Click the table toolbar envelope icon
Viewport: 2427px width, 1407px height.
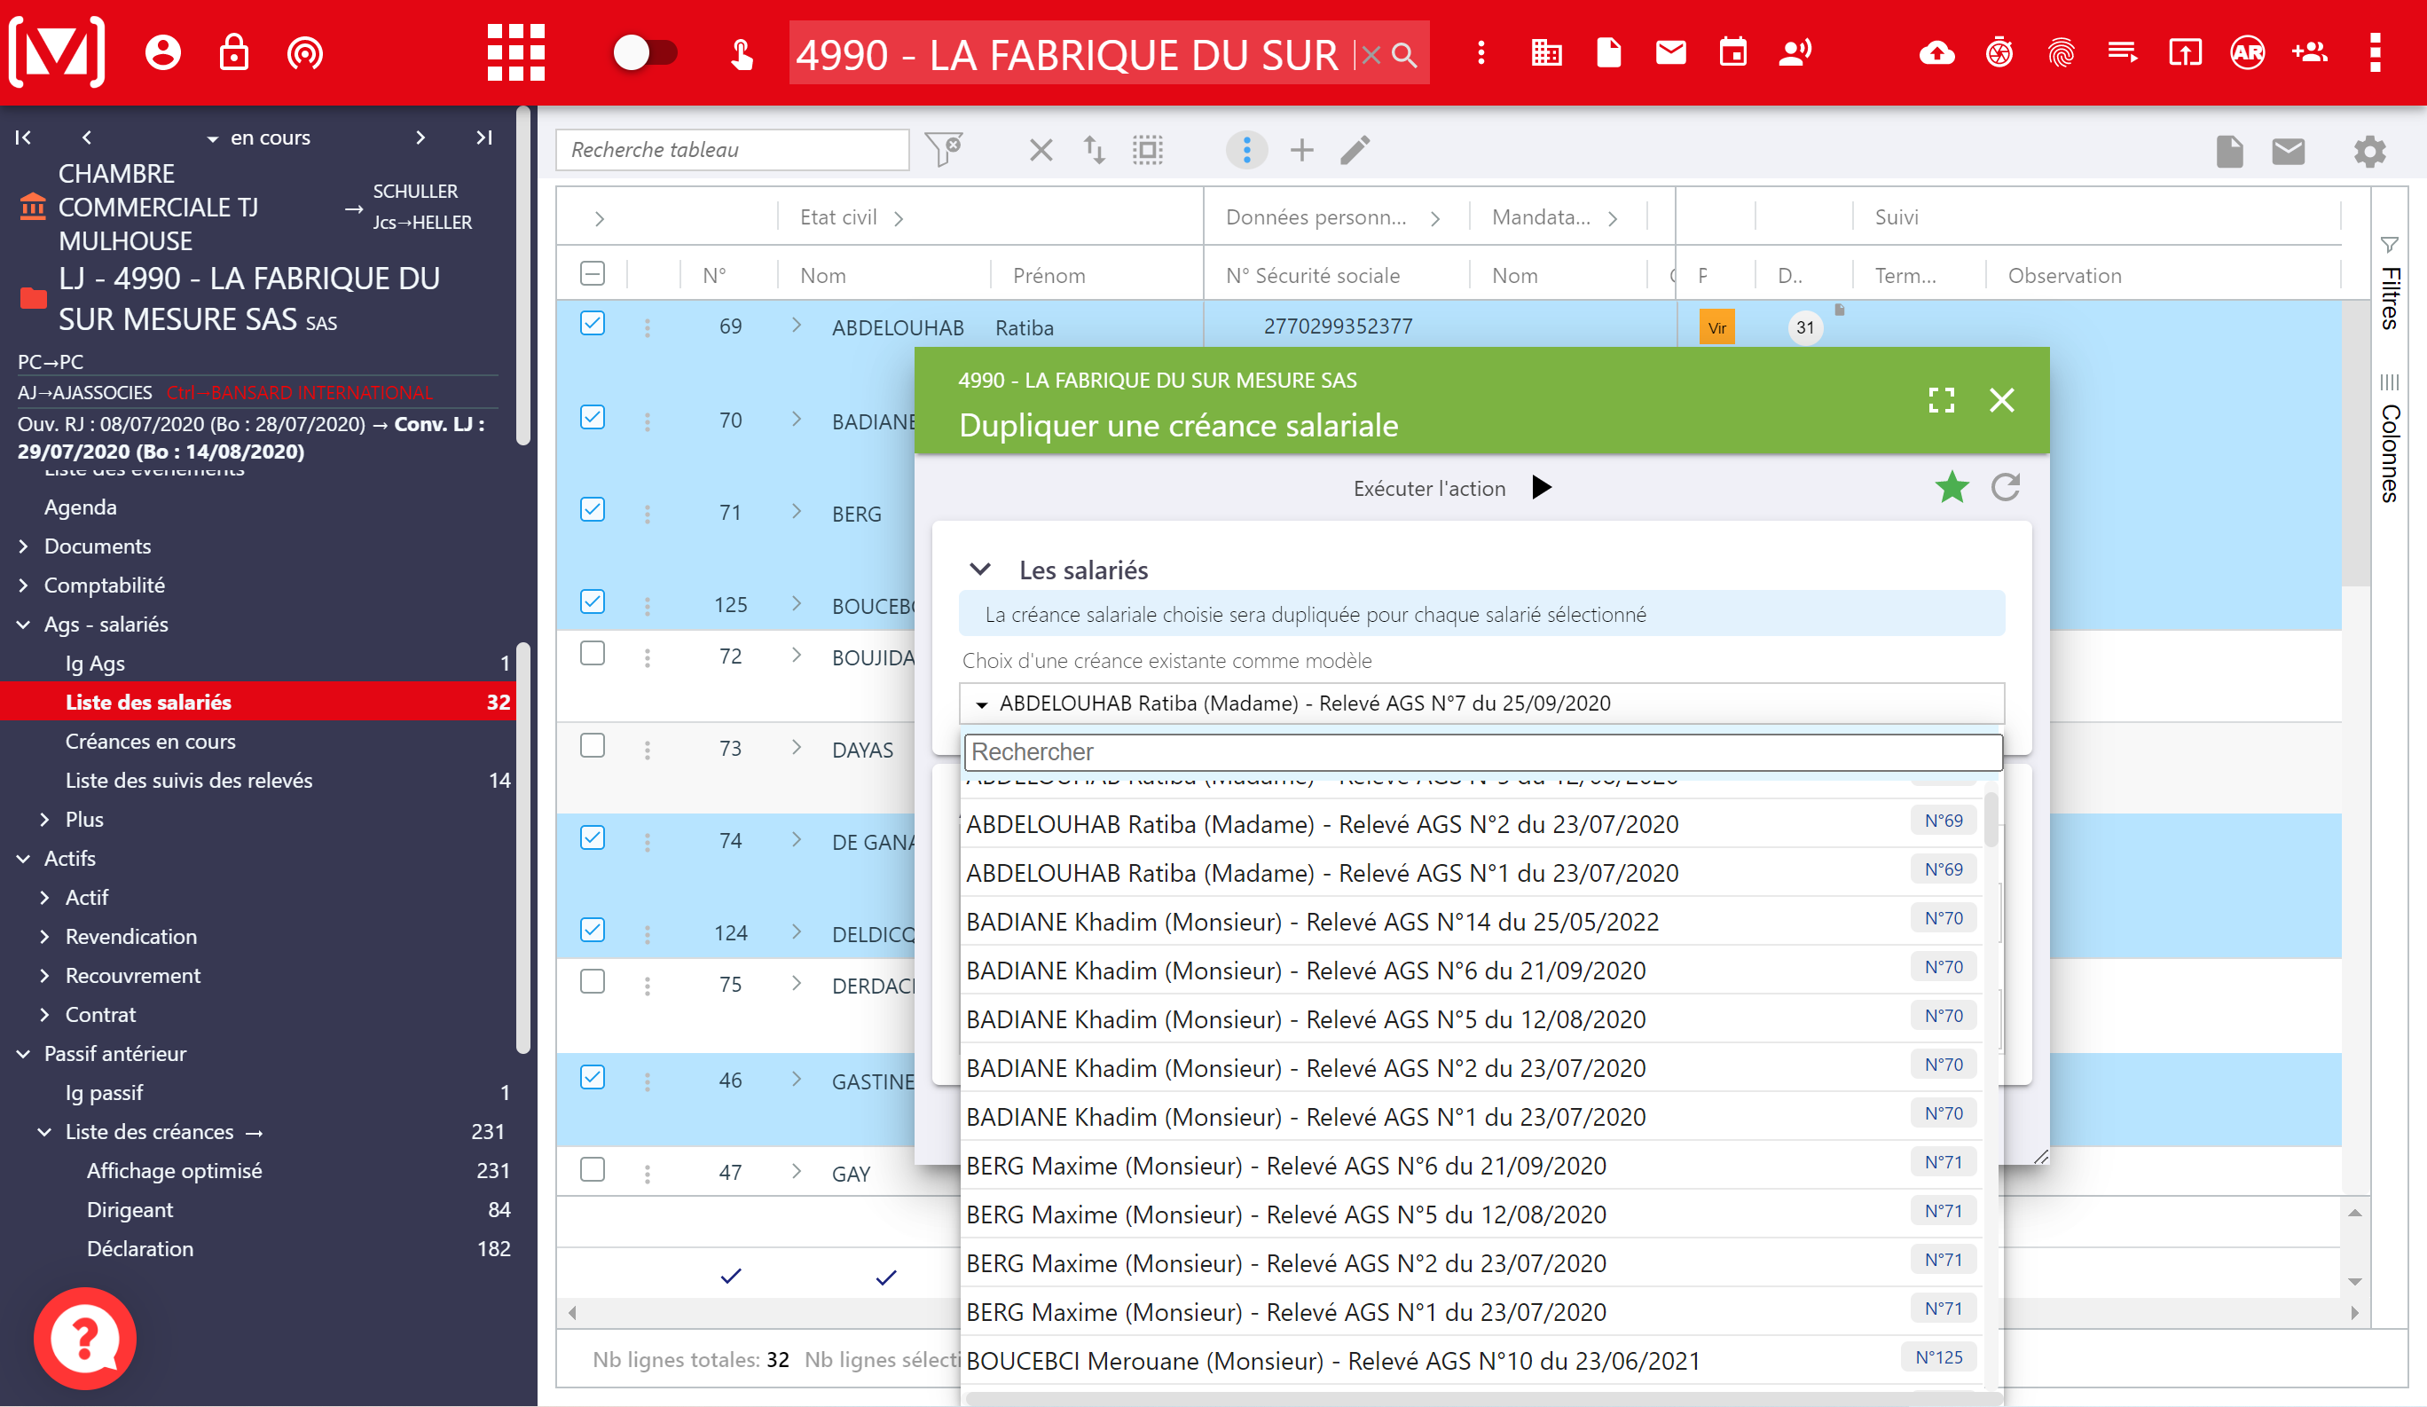tap(2289, 151)
